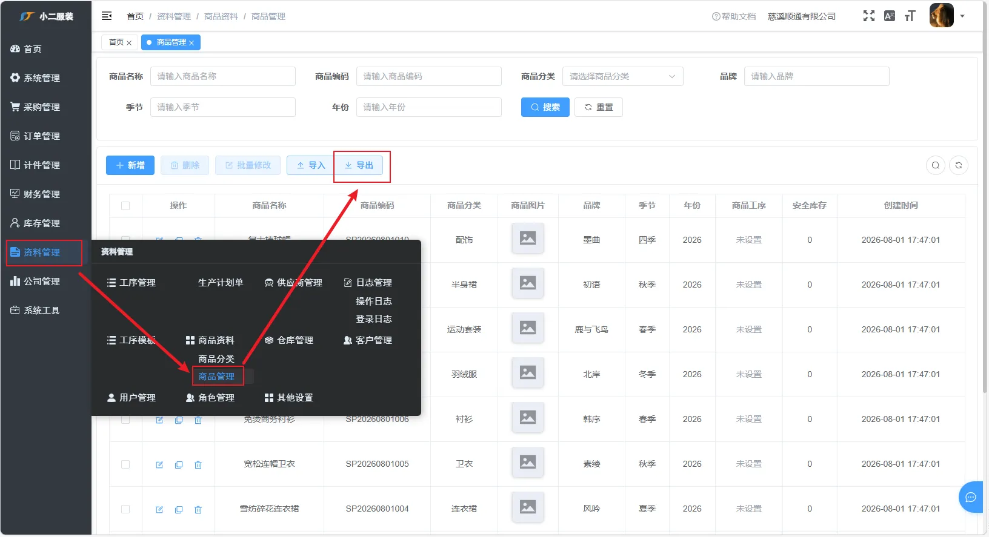Click the 商品名称 input field
The image size is (989, 537).
click(x=222, y=76)
